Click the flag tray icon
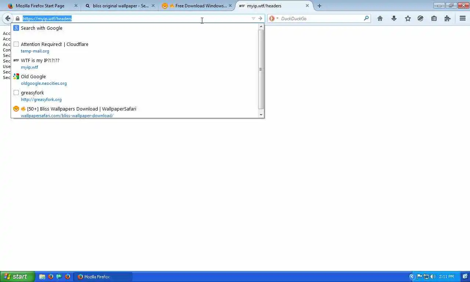 (420, 276)
